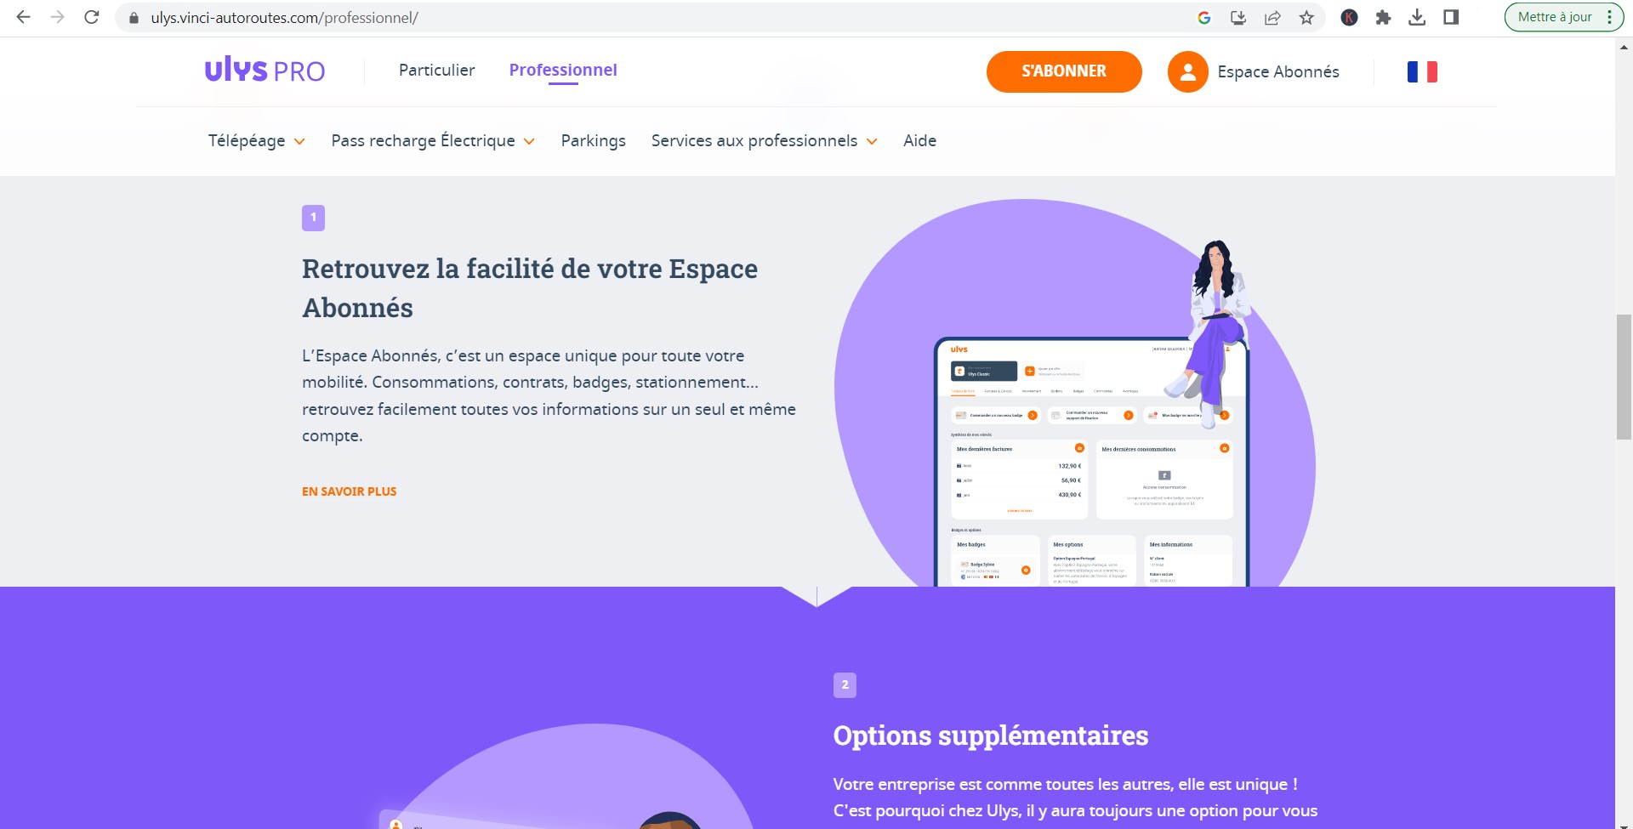Follow the EN SAVOIR PLUS link
Screen dimensions: 1633x829
[349, 491]
